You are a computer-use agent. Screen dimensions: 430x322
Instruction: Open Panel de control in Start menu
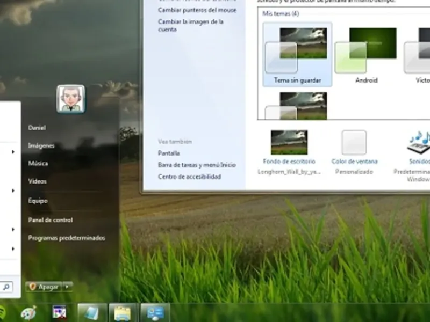(50, 220)
